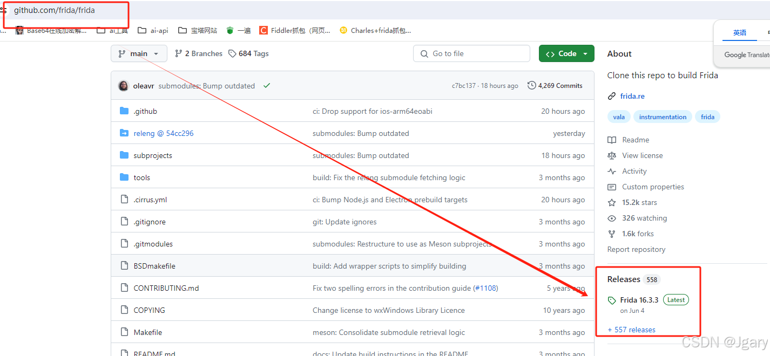Visit the frida.re website link
The image size is (770, 356).
pyautogui.click(x=632, y=96)
